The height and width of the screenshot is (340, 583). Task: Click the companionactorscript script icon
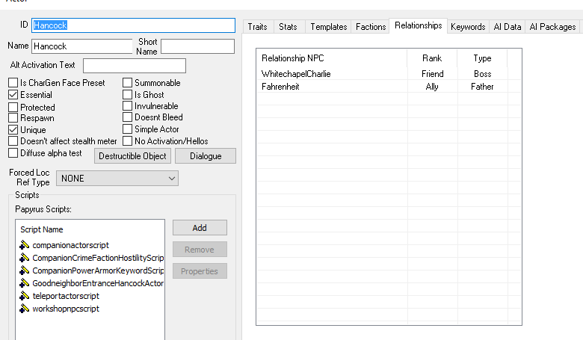tap(24, 245)
